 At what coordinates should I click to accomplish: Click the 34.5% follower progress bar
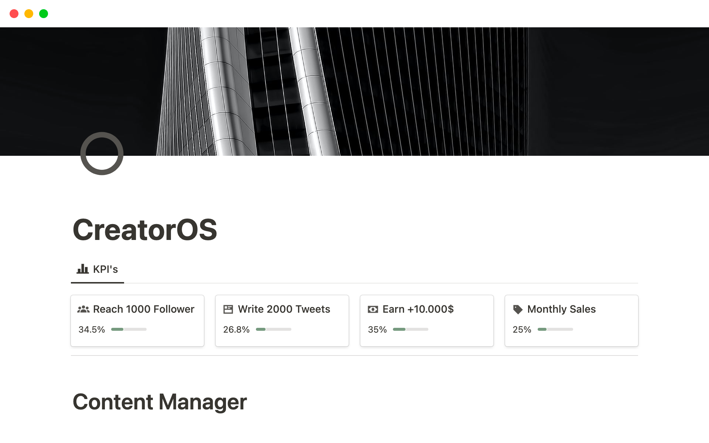click(x=129, y=329)
